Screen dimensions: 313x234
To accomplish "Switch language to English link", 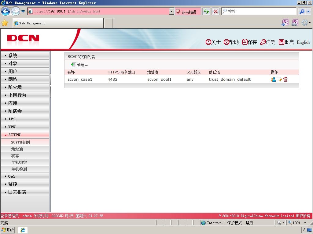I will [x=303, y=42].
